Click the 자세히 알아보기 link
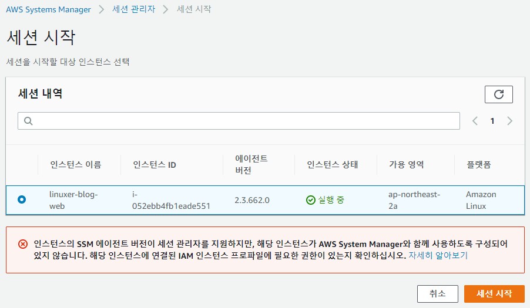Viewport: 530px width, 308px height. click(x=438, y=256)
